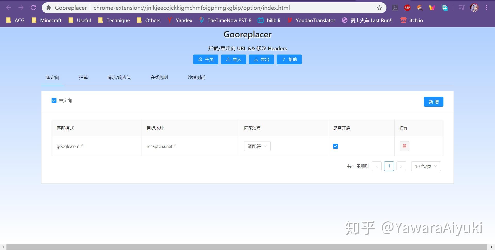
Task: Switch to the 请求/响应头 tab
Action: [x=119, y=77]
